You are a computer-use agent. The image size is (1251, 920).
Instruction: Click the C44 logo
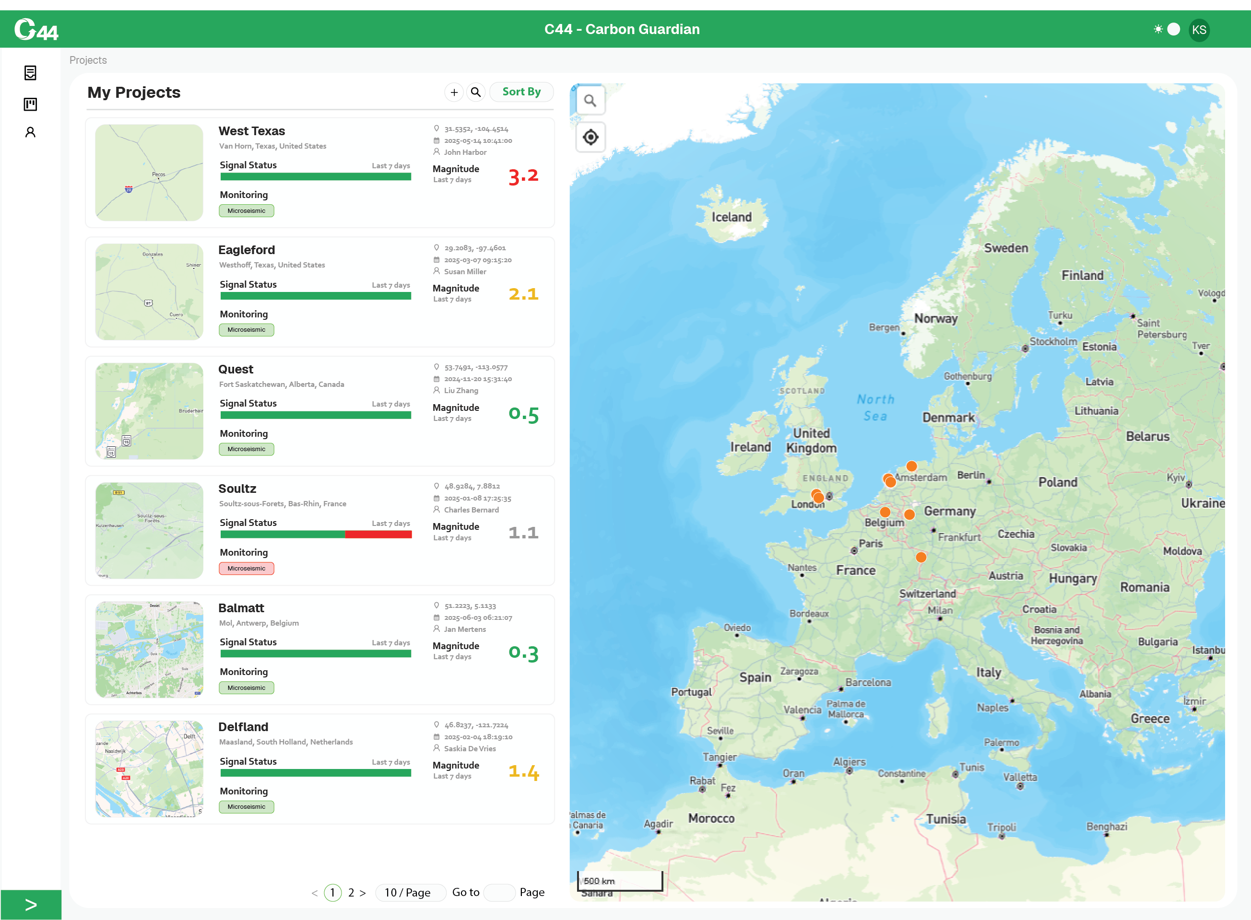tap(36, 30)
